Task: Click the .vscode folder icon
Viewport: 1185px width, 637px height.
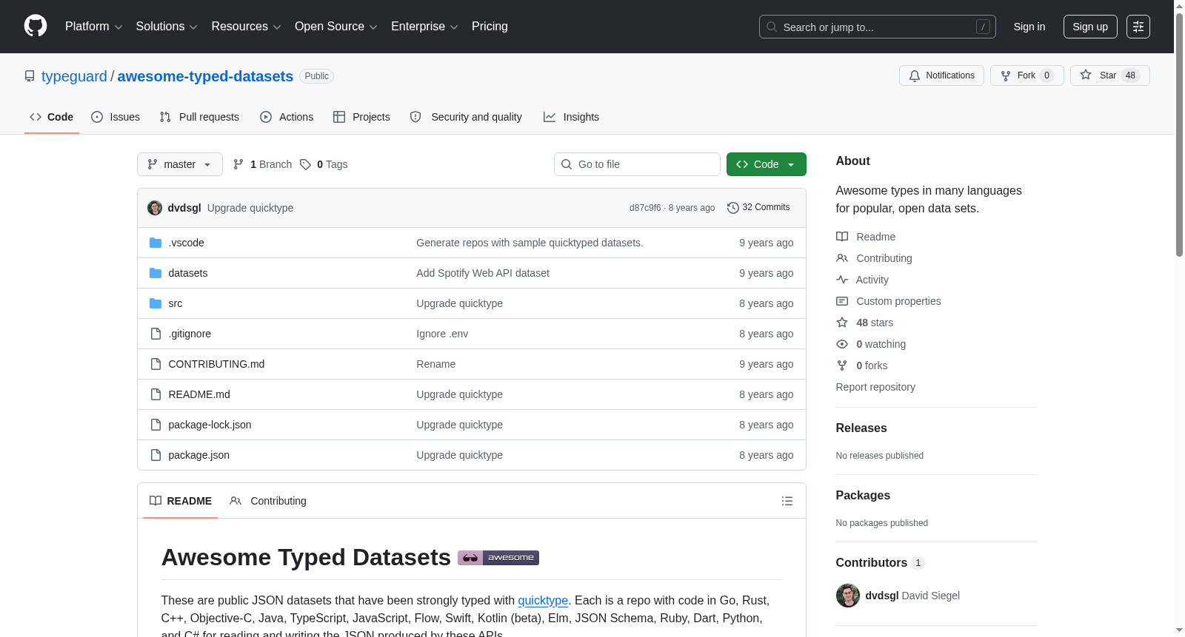Action: click(x=156, y=243)
